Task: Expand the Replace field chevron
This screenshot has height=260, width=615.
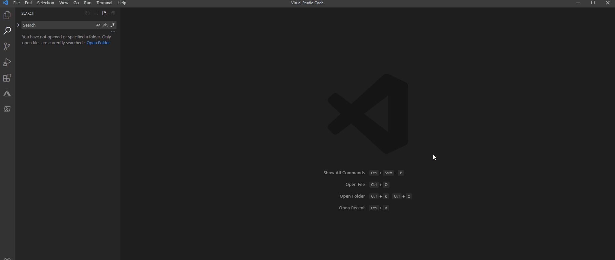Action: [x=18, y=25]
